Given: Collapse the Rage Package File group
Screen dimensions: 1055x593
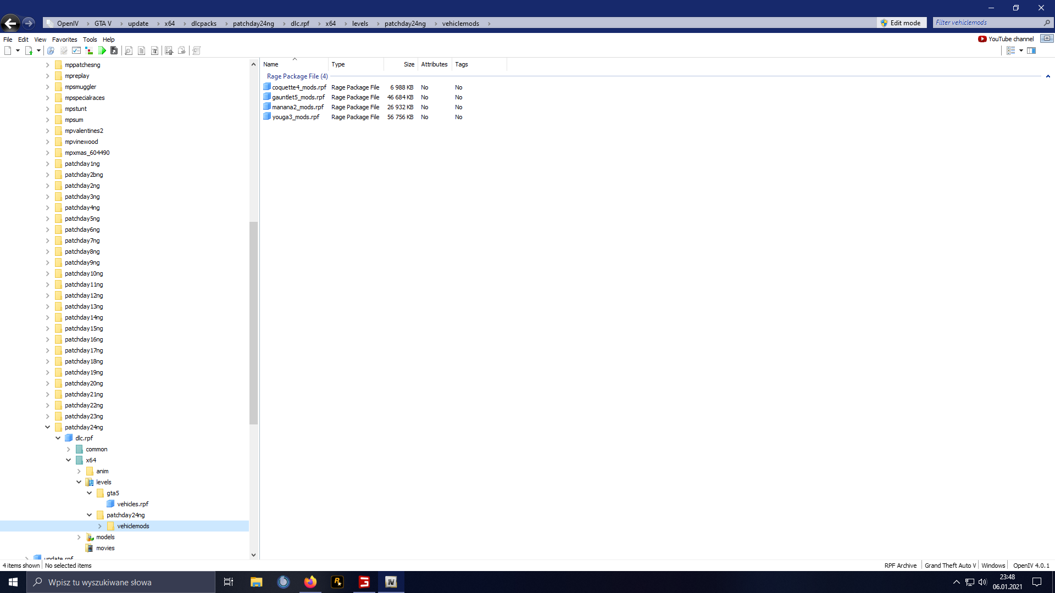Looking at the screenshot, I should [1048, 76].
